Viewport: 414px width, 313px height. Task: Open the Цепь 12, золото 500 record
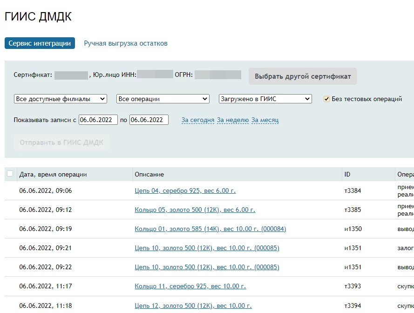tap(193, 306)
